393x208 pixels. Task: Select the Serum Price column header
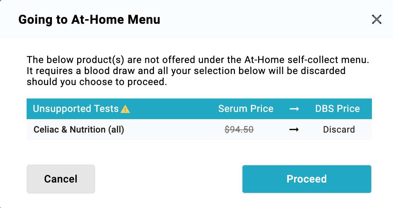(x=246, y=109)
